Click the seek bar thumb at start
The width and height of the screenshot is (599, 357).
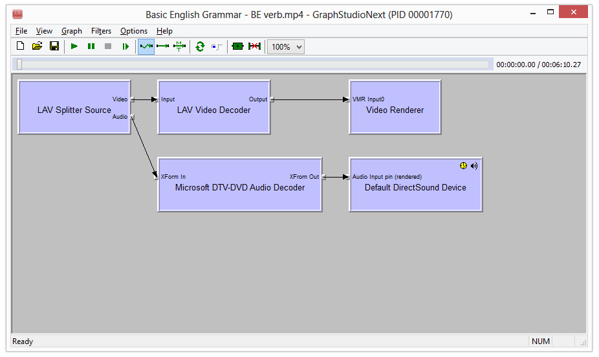[x=19, y=65]
